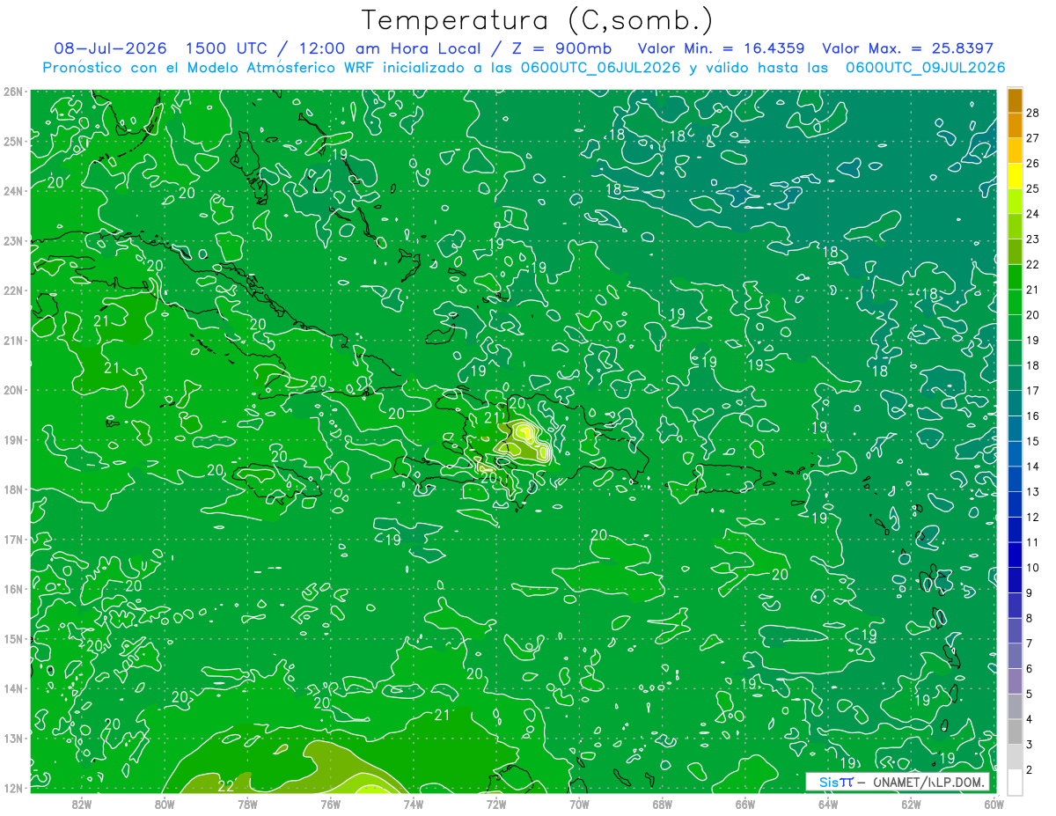This screenshot has height=816, width=1056.
Task: Click "Modelo Atmosferico WRF" in the subtitle
Action: (282, 68)
